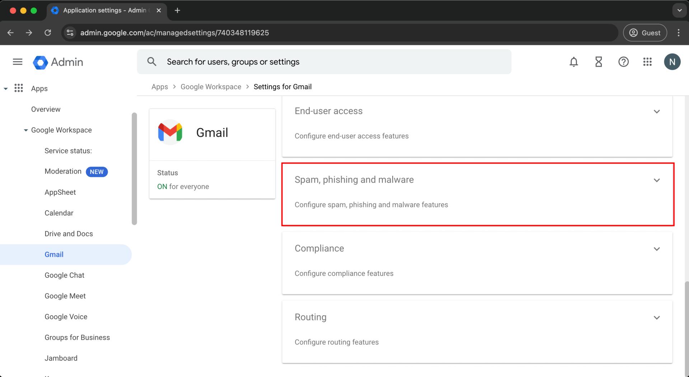This screenshot has width=689, height=377.
Task: Open the notifications bell
Action: (x=574, y=62)
